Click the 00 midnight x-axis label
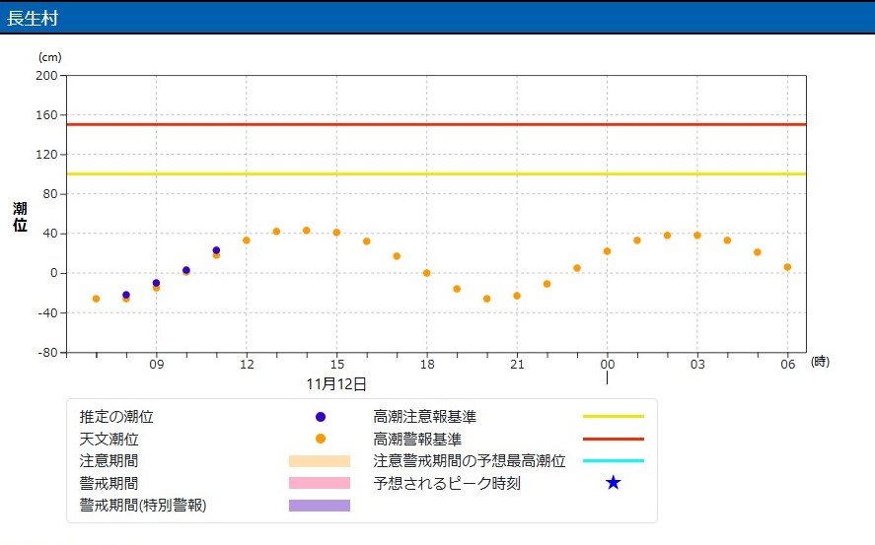This screenshot has width=875, height=545. coord(607,365)
